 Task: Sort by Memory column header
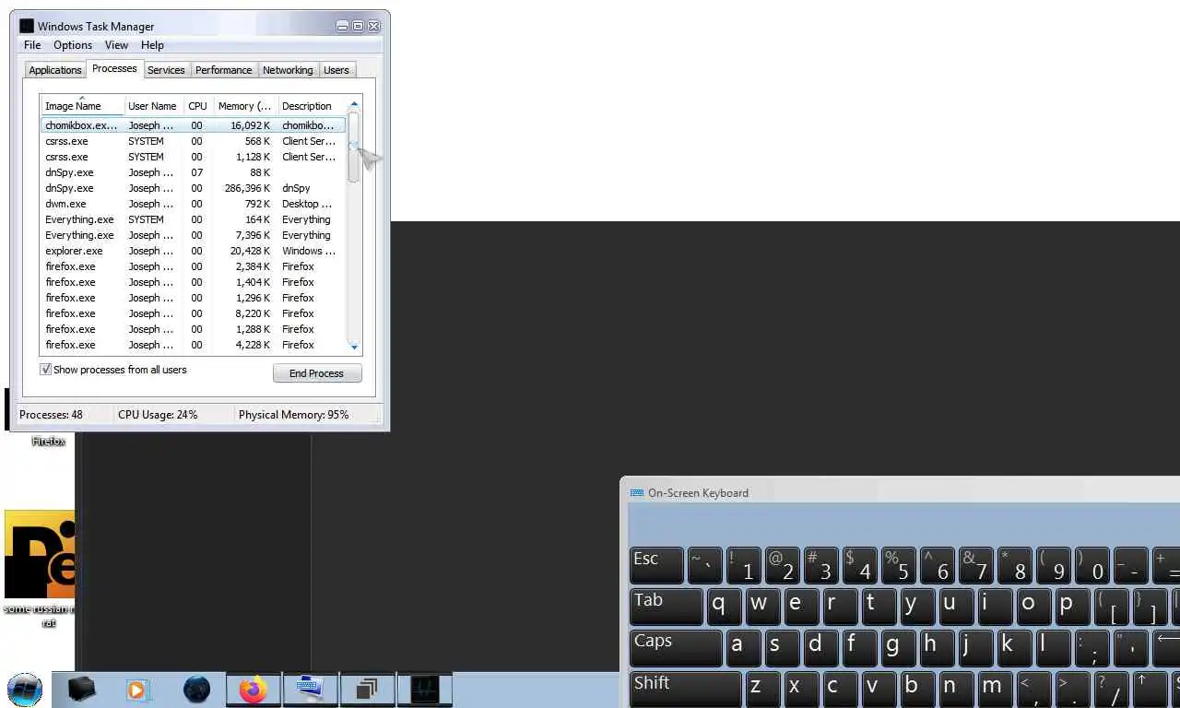click(x=244, y=105)
